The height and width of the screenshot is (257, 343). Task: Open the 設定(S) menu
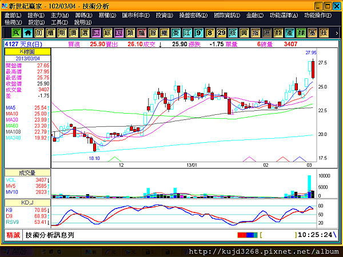click(x=37, y=22)
